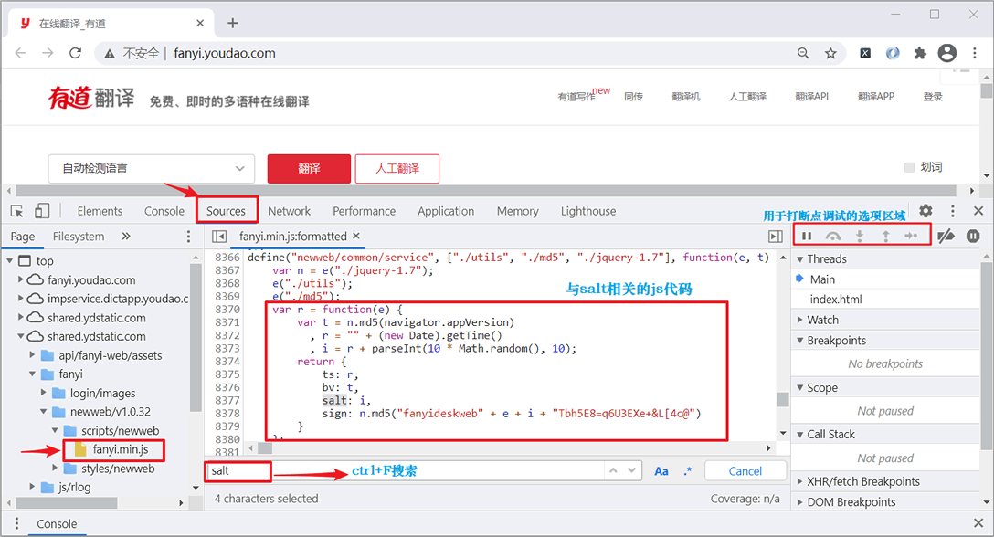This screenshot has height=537, width=994.
Task: Expand the fanyi.youdao.com tree node
Action: pos(21,279)
